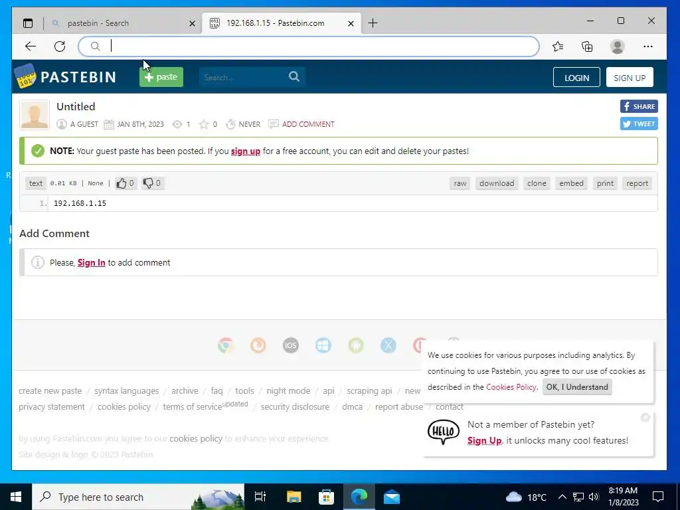680x510 pixels.
Task: Click the Pastebin search magnifier icon
Action: [294, 77]
